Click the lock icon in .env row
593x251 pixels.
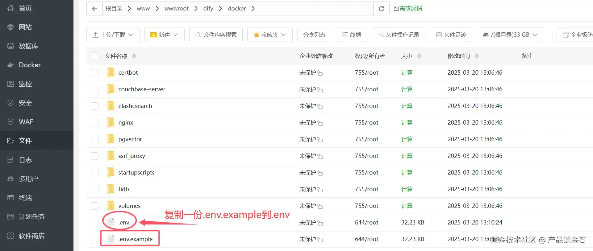(320, 223)
